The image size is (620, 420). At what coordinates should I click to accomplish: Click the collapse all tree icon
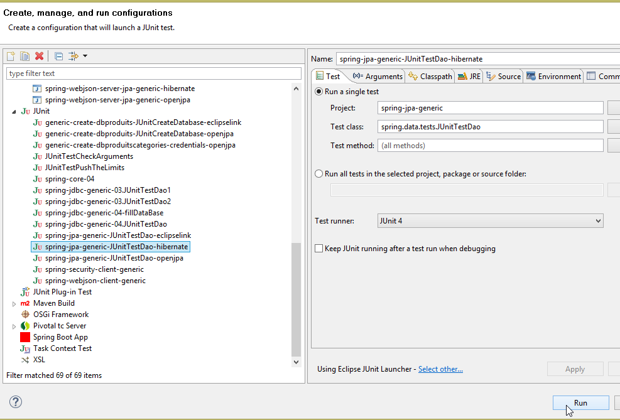coord(58,57)
